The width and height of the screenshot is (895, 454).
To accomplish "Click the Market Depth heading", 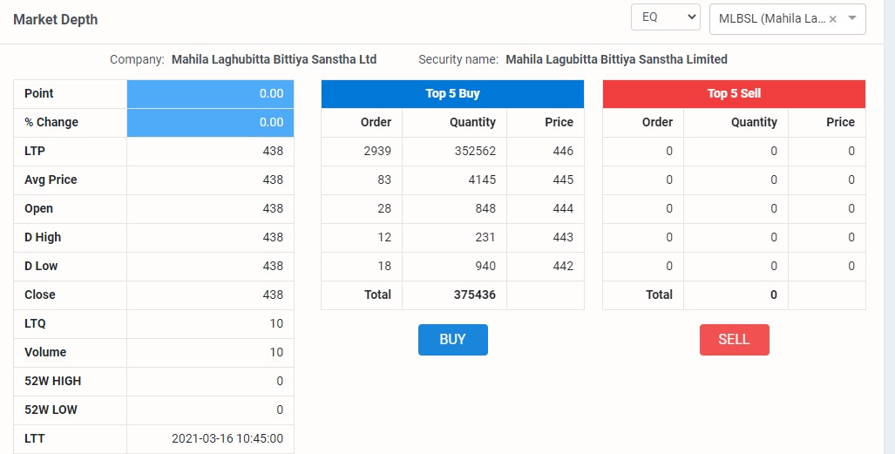I will point(56,19).
